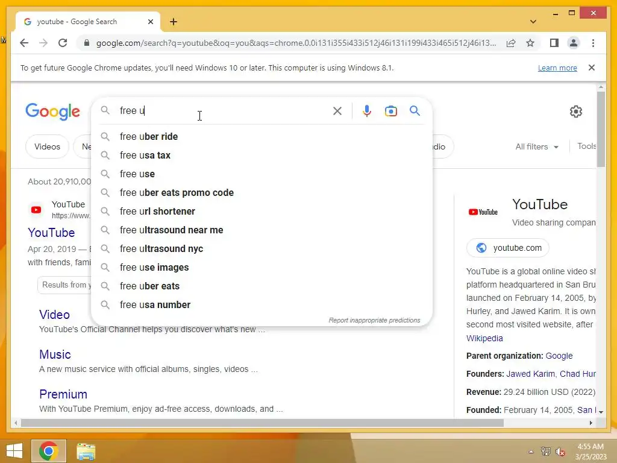
Task: Close the youtube - Google Search tab
Action: (150, 22)
